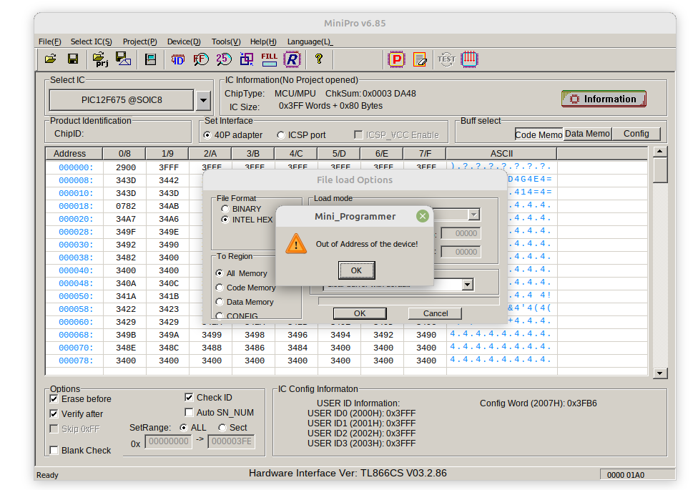The image size is (698, 490).
Task: Click Cancel in File load Options dialog
Action: point(436,313)
